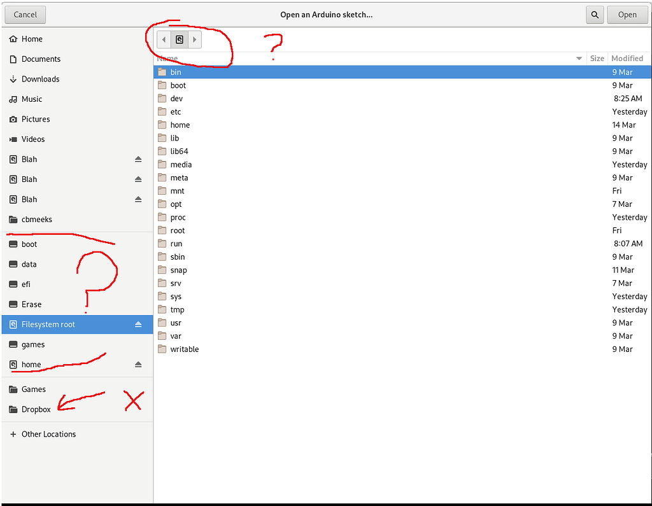Cancel the open sketch dialog

click(x=25, y=14)
